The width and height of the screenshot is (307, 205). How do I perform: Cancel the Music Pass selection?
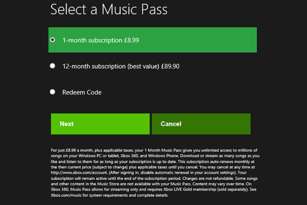tap(201, 124)
